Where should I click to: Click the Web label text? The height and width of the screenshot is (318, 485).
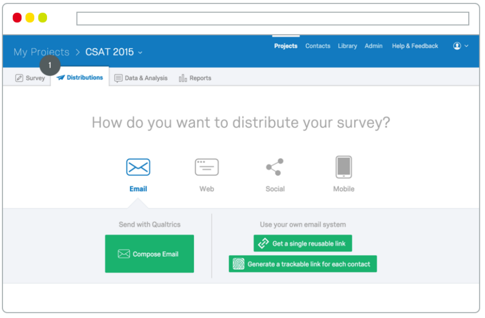[207, 189]
